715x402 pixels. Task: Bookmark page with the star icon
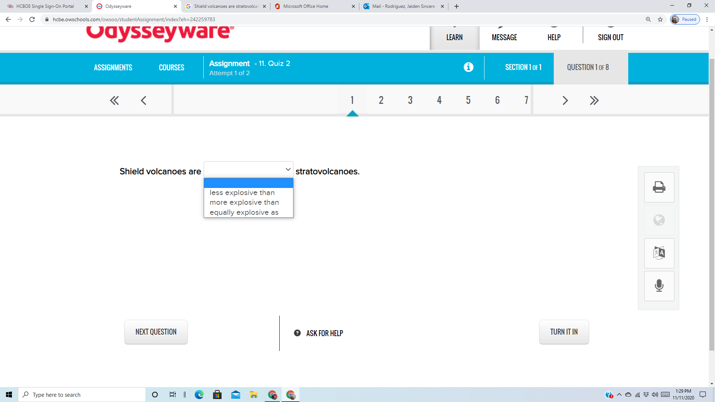(x=660, y=19)
